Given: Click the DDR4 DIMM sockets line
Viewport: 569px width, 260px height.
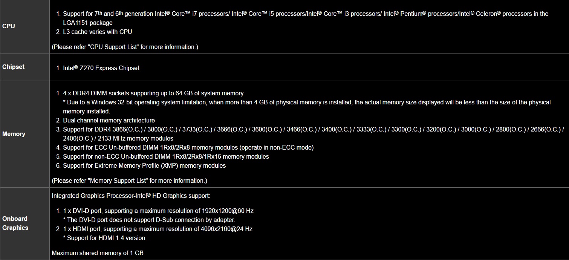Looking at the screenshot, I should pyautogui.click(x=153, y=93).
